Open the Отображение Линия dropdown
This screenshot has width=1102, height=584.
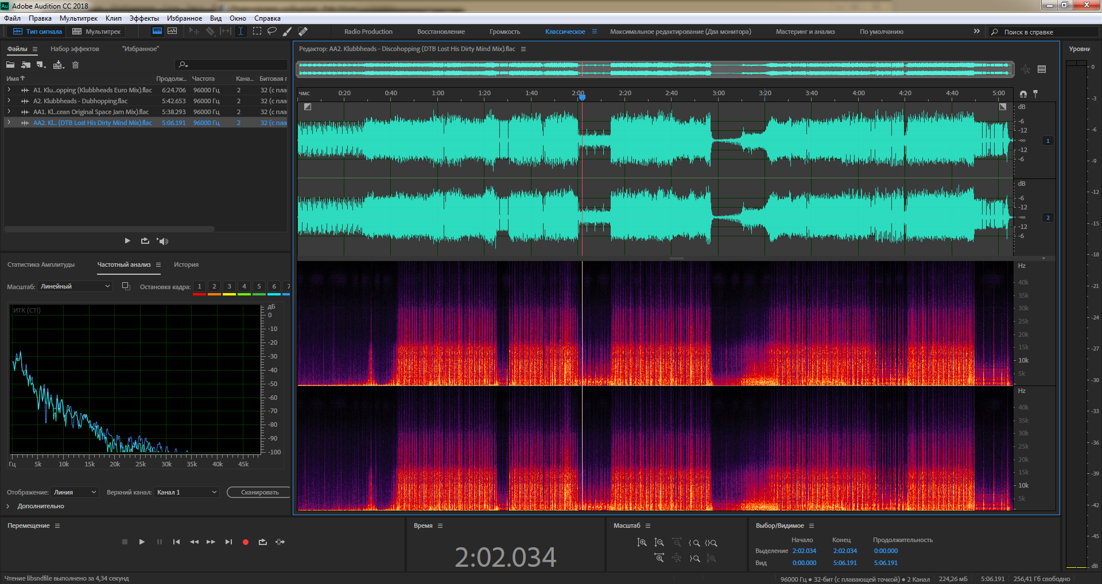coord(75,492)
